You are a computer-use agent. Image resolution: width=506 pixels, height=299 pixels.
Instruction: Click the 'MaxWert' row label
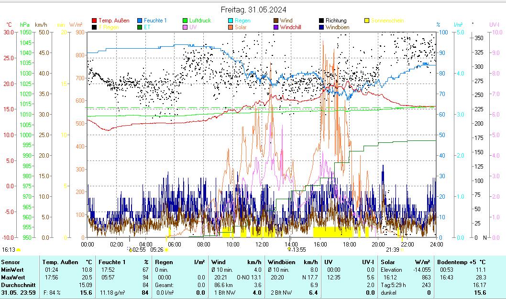click(13, 278)
